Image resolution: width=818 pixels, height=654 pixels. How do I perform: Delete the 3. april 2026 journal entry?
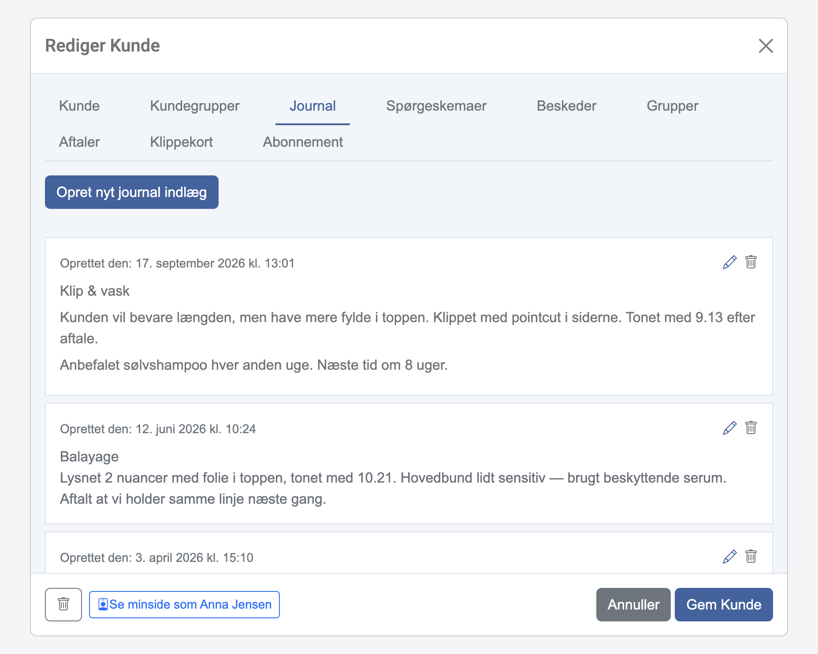751,556
